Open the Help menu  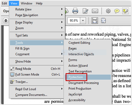39,3
